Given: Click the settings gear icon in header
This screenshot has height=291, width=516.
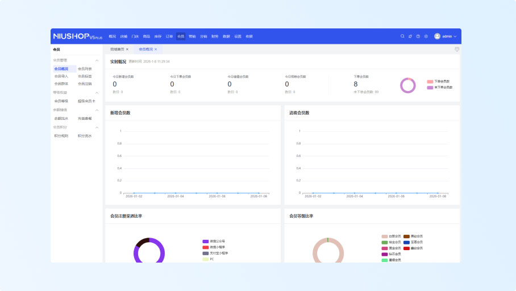Looking at the screenshot, I should pos(426,36).
